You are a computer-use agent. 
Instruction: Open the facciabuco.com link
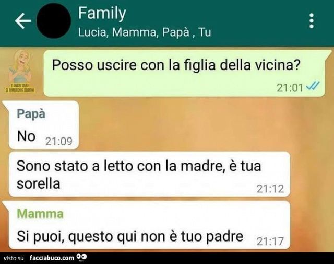pos(52,258)
